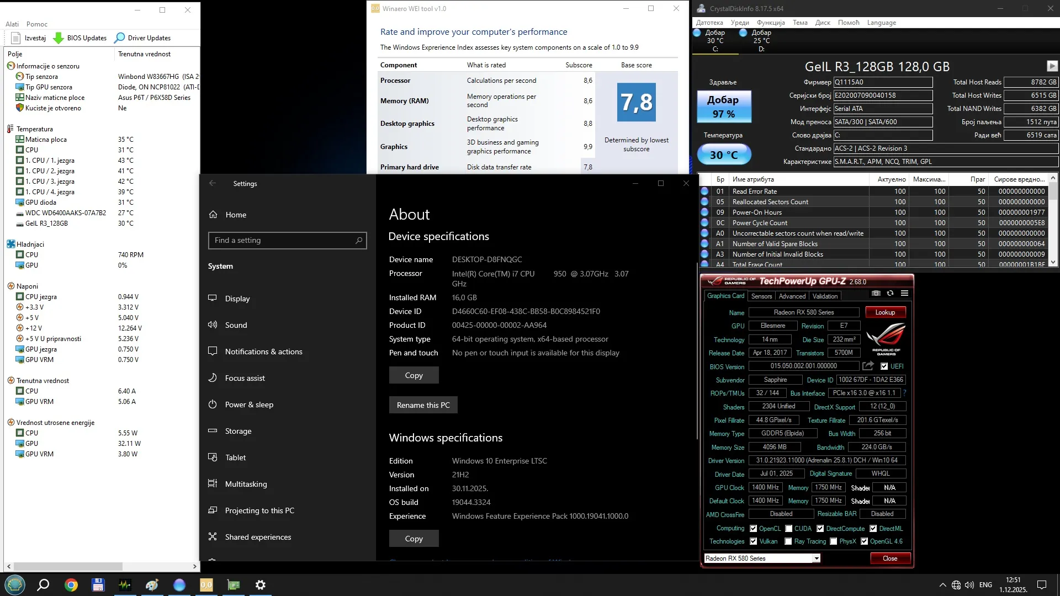Image resolution: width=1060 pixels, height=596 pixels.
Task: Click the CrystalDiskInfo next disk arrow
Action: tap(1052, 66)
